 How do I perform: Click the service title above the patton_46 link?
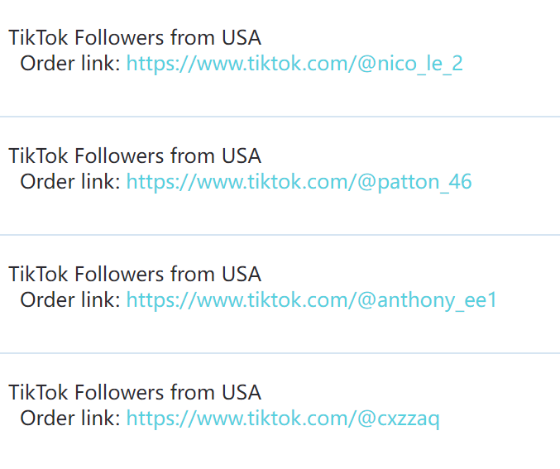pyautogui.click(x=135, y=156)
